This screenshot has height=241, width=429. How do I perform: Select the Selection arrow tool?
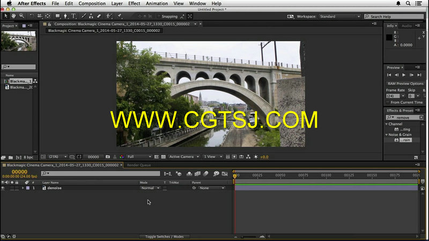point(5,16)
